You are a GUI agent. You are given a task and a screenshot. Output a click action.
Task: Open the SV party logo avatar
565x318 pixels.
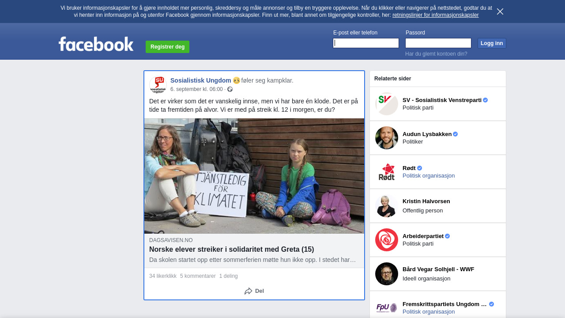tap(387, 104)
